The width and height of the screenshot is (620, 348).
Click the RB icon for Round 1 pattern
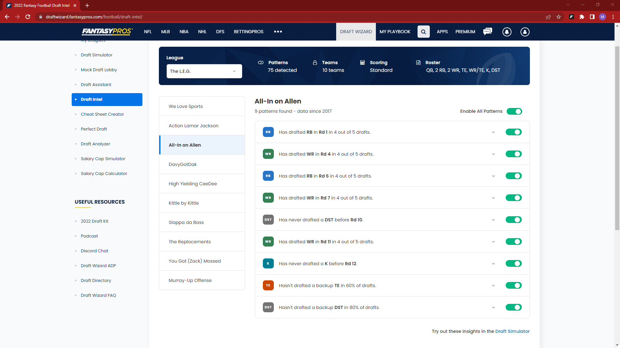(268, 132)
